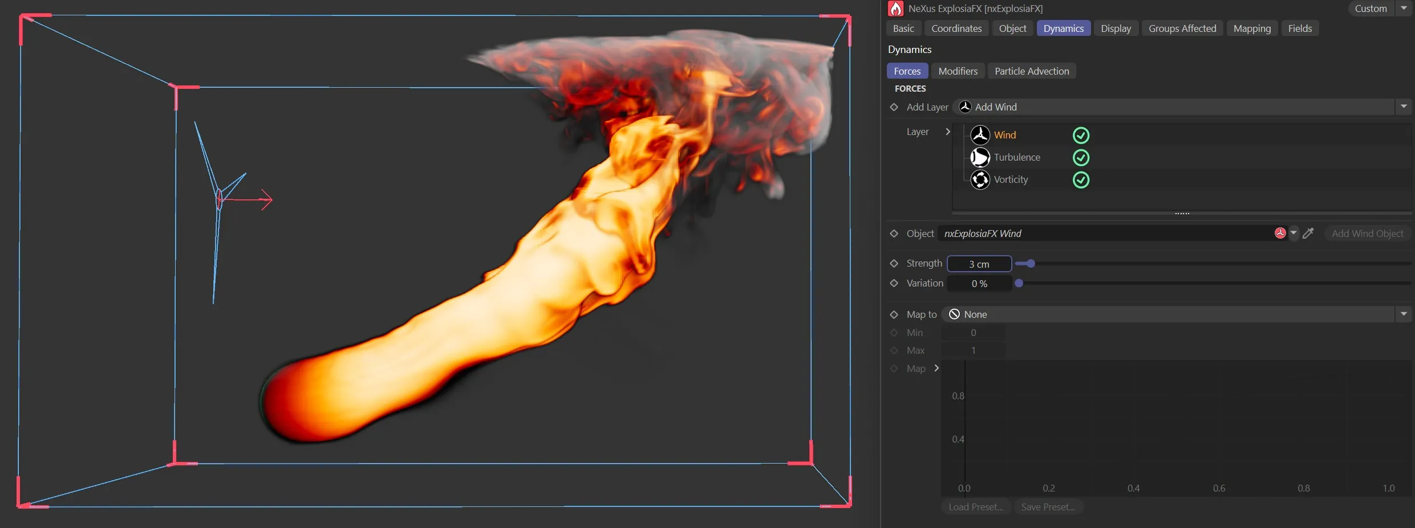
Task: Disable the Wind layer checkmark
Action: [x=1081, y=135]
